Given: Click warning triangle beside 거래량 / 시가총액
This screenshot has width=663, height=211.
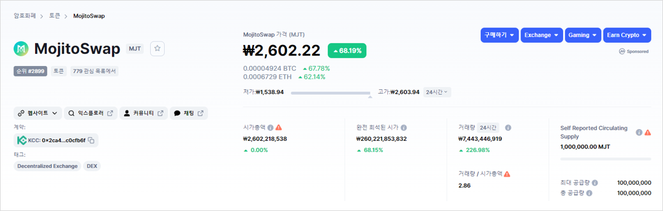Looking at the screenshot, I should click(507, 174).
